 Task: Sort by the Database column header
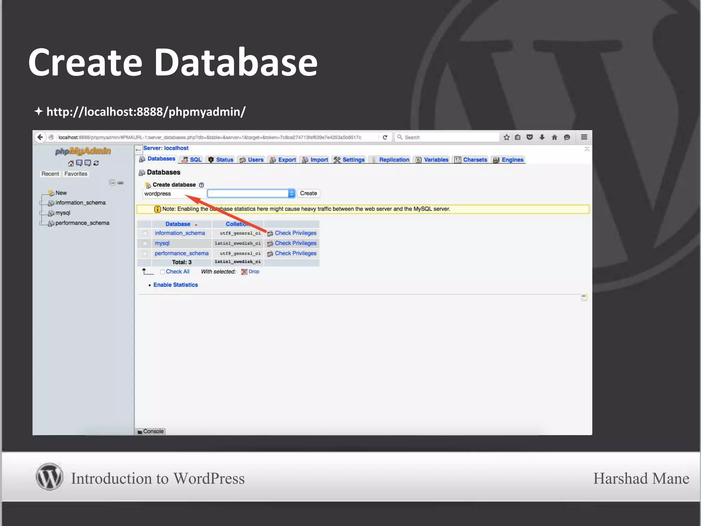tap(178, 224)
